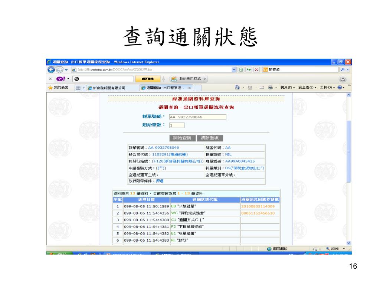
Task: Click the vertical scrollbar thumb
Action: pyautogui.click(x=349, y=151)
